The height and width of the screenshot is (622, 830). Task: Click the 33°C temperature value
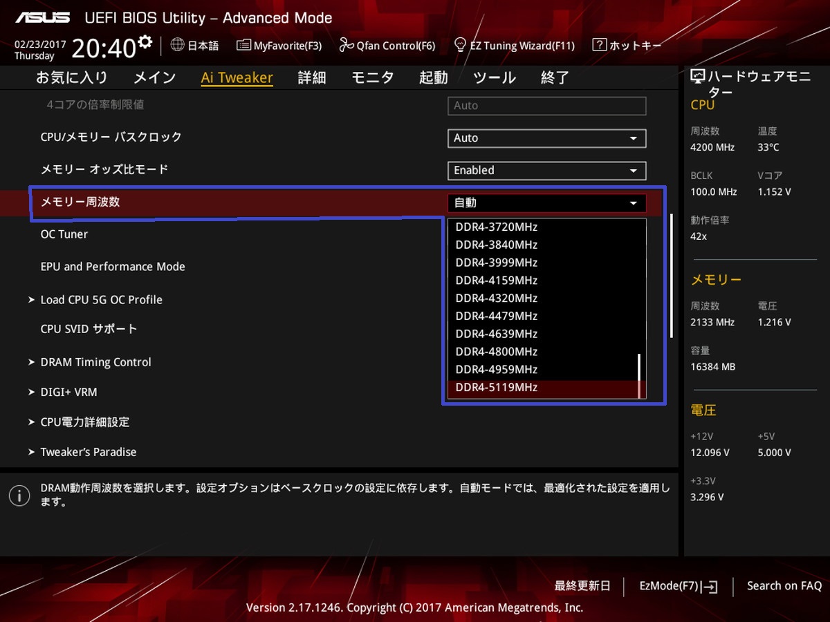(768, 147)
